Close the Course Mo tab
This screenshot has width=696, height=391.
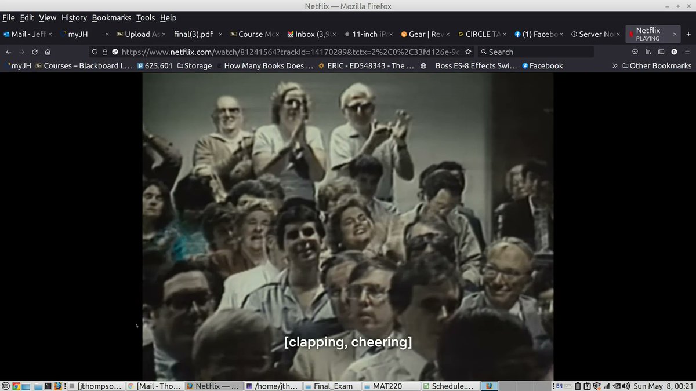click(277, 34)
